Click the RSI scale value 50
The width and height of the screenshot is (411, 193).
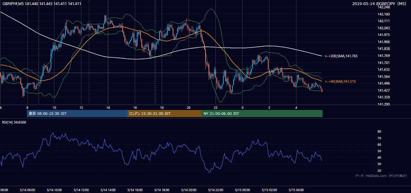pos(379,151)
